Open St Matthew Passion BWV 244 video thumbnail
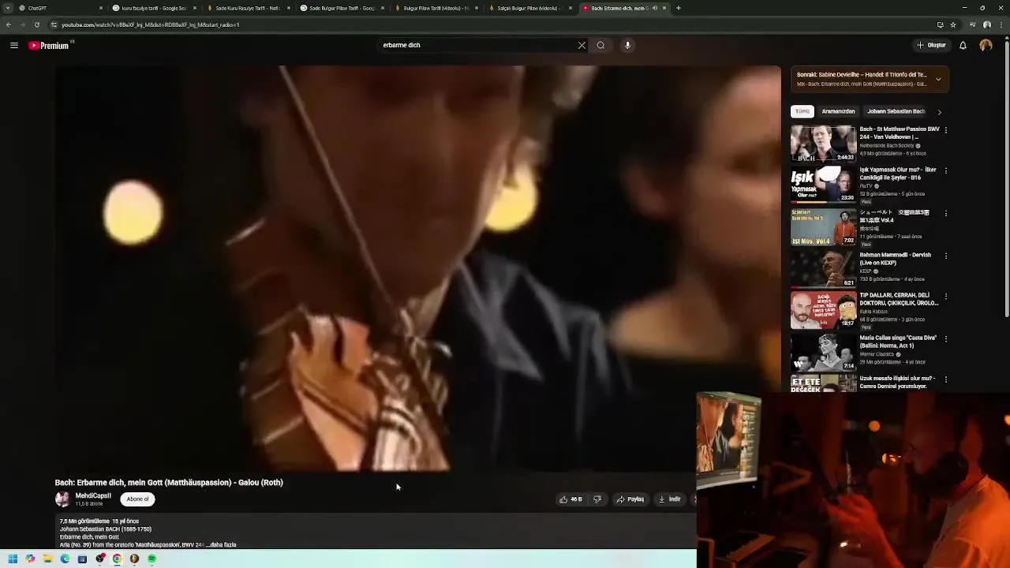This screenshot has width=1010, height=568. point(823,144)
